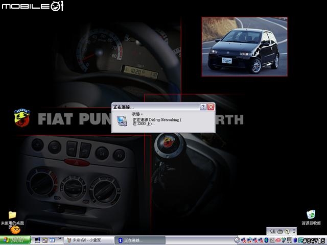This screenshot has width=327, height=245.
Task: Launch the second quick launch icon beside Show Desktop
Action: click(x=45, y=240)
